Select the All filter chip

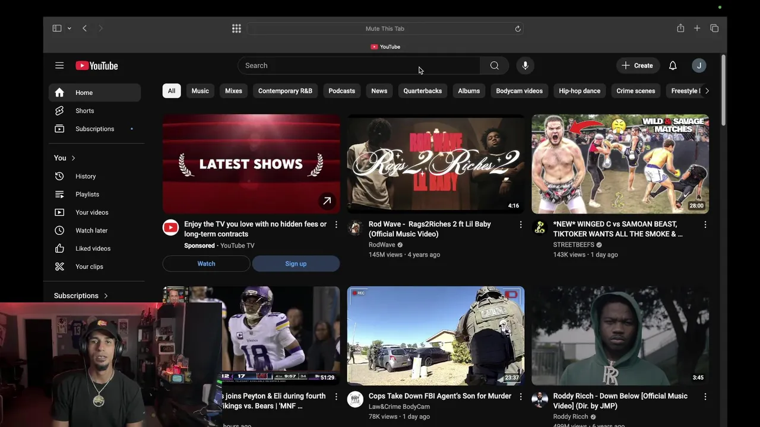click(x=172, y=91)
